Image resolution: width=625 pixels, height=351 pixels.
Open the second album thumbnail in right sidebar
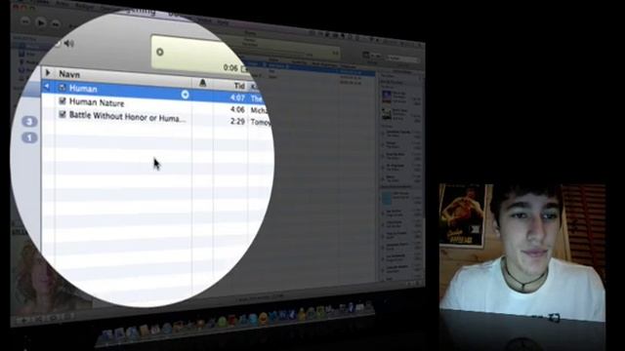(387, 115)
